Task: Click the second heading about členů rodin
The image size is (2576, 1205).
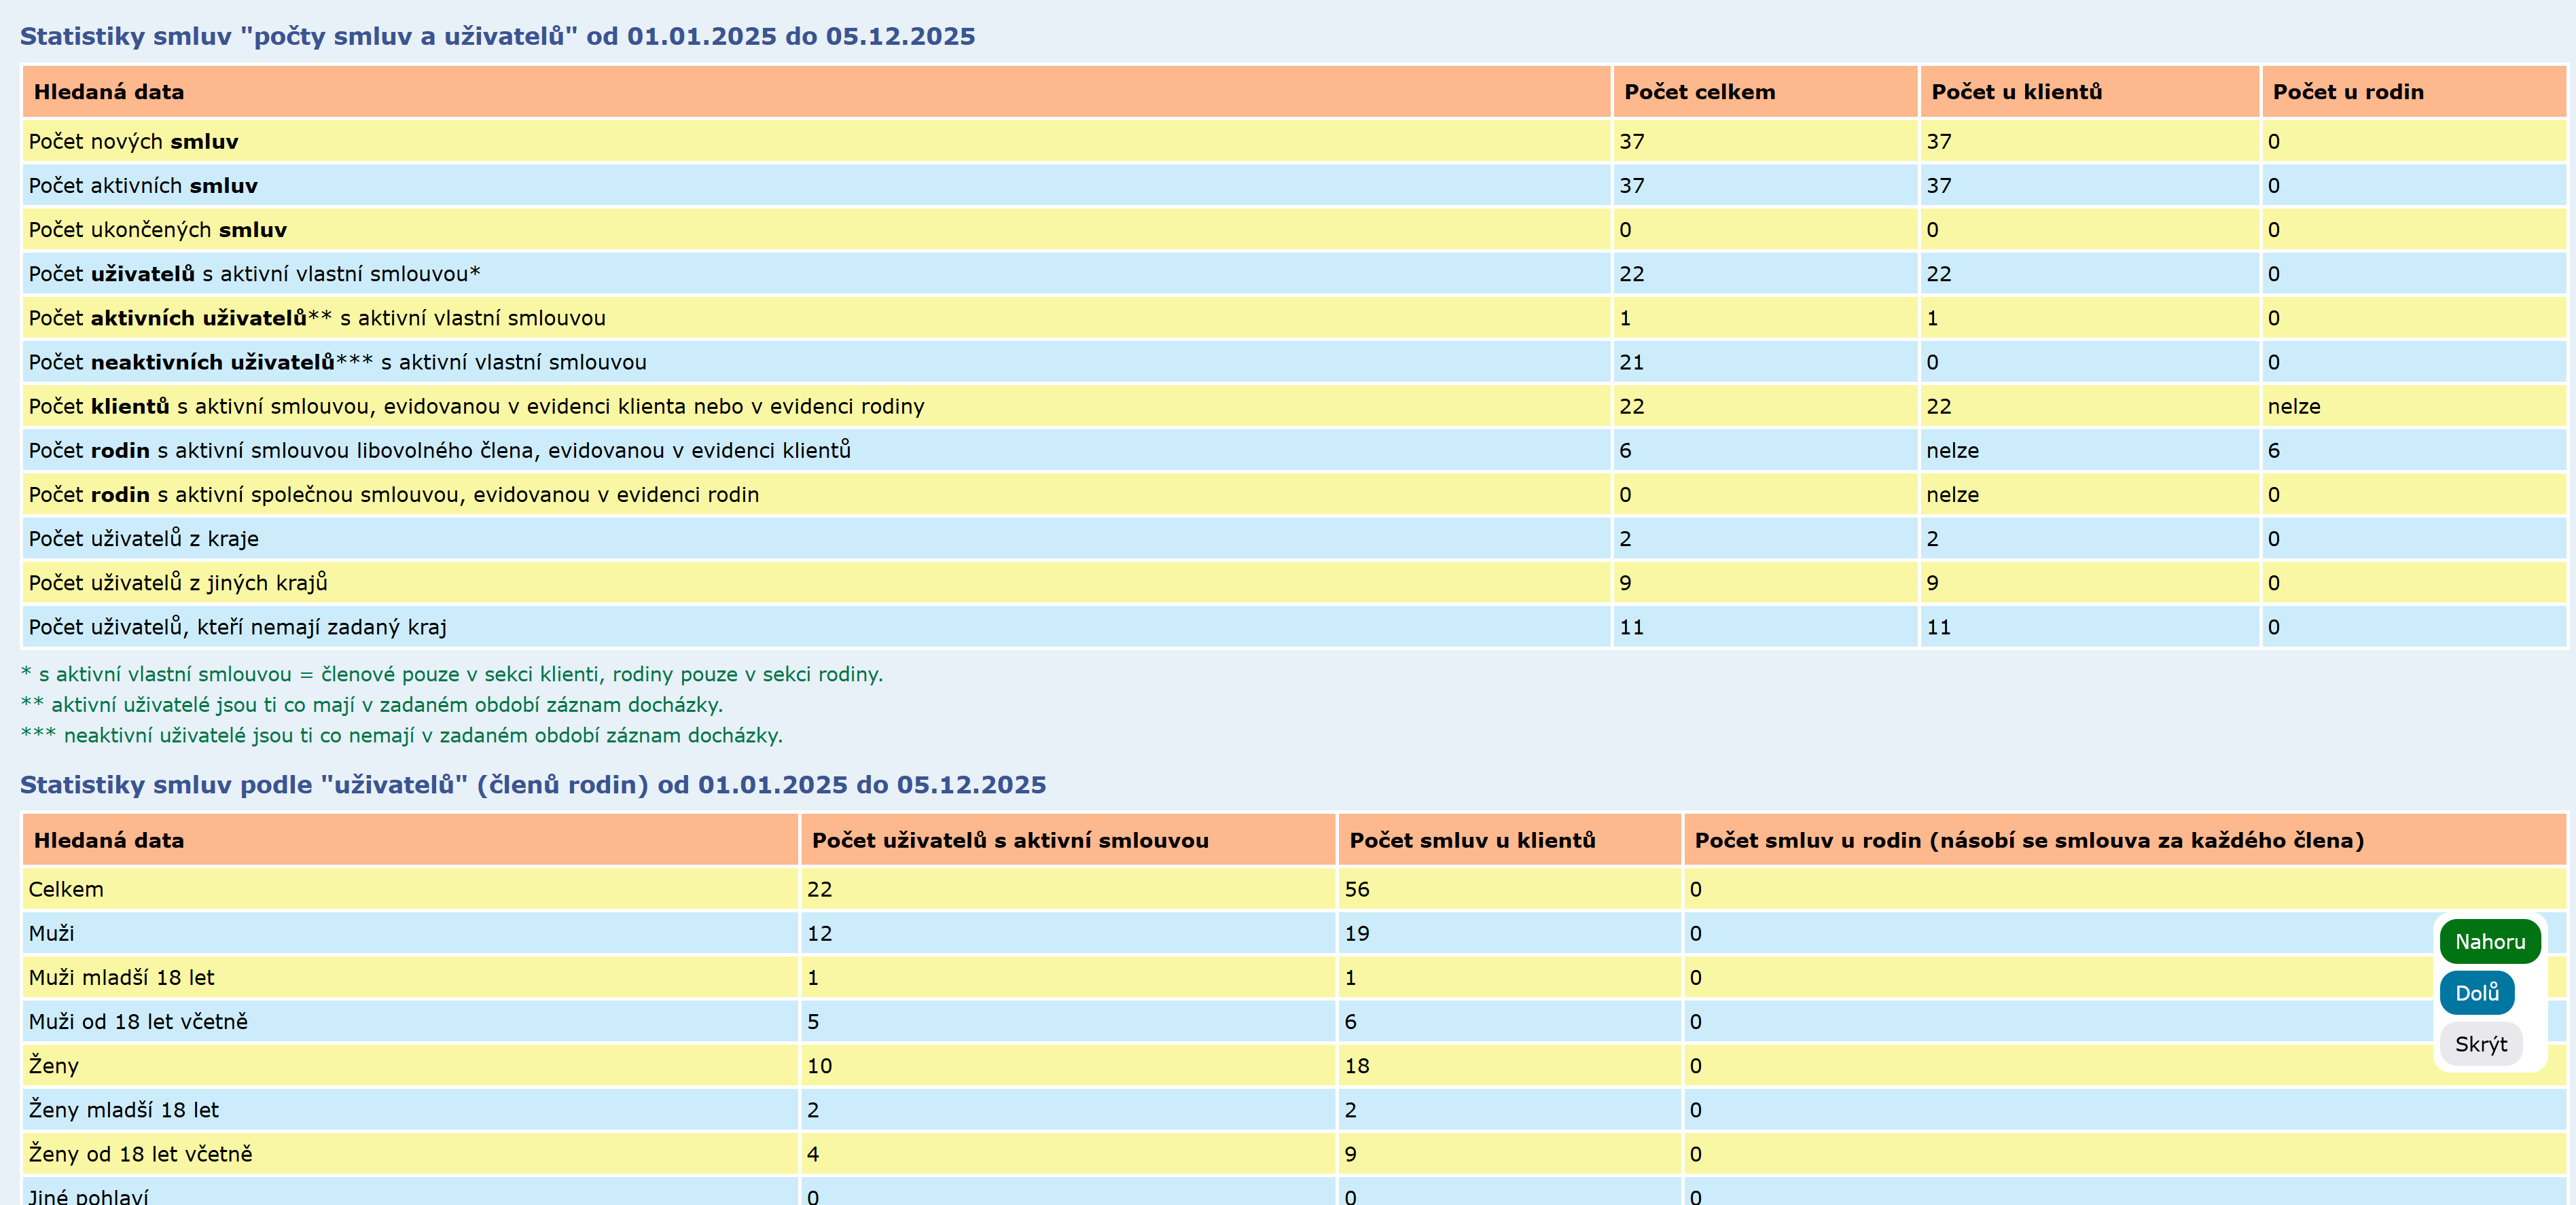Action: [x=532, y=785]
